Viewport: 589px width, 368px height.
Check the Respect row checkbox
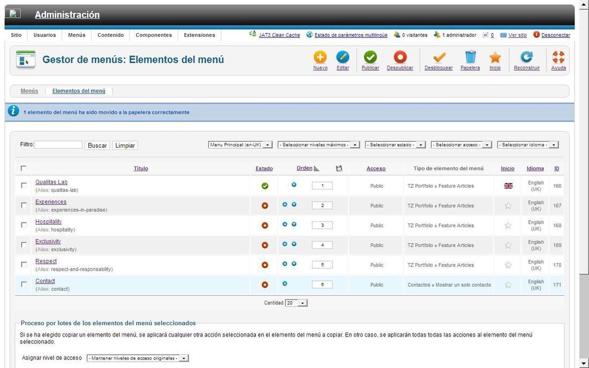24,264
